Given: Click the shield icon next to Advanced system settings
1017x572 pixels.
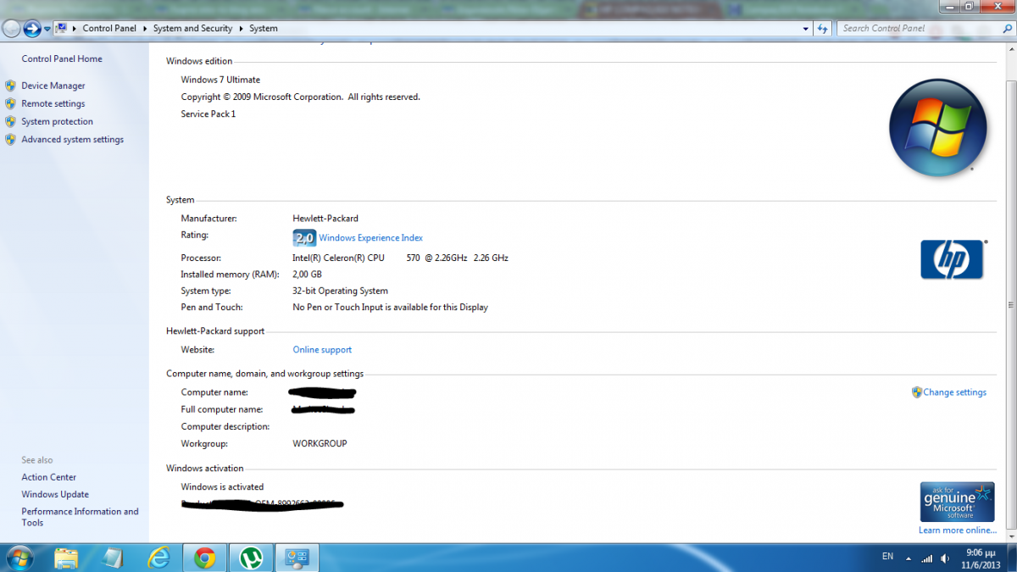Looking at the screenshot, I should click(x=10, y=139).
